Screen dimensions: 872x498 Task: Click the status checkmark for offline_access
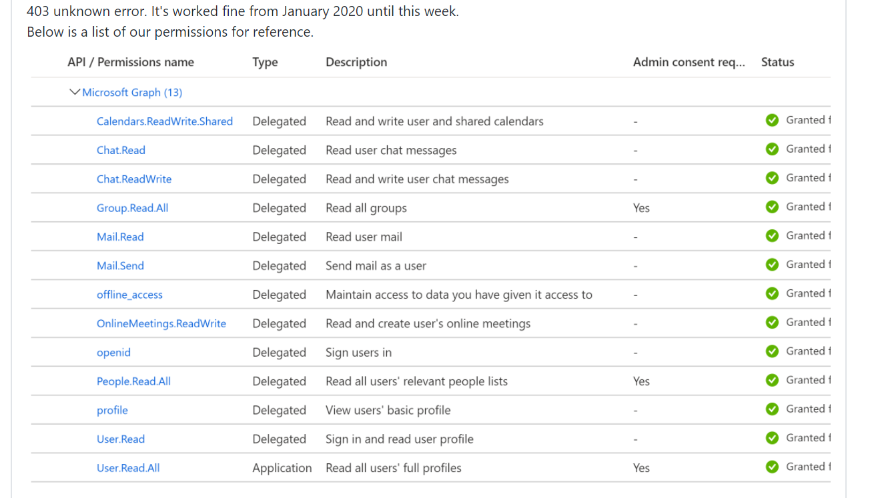tap(772, 293)
